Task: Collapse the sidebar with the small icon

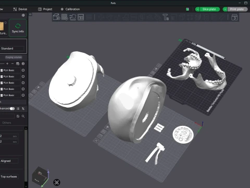Action: tap(30, 15)
